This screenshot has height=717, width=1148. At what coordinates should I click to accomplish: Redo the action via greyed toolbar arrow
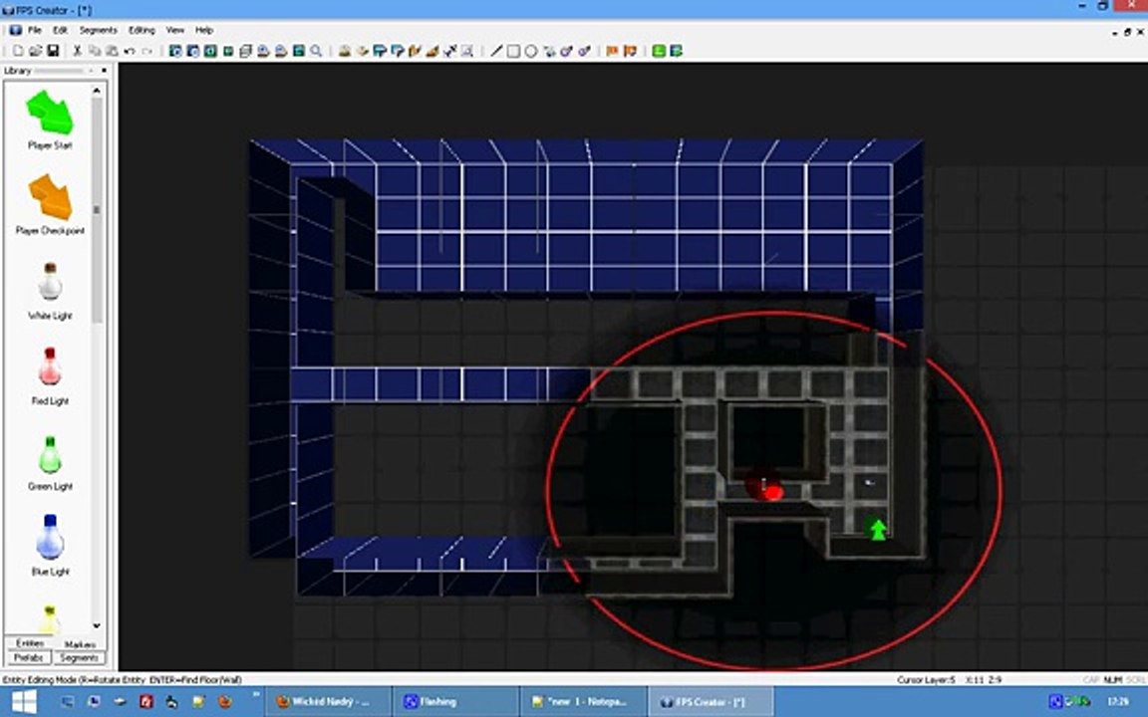[147, 51]
